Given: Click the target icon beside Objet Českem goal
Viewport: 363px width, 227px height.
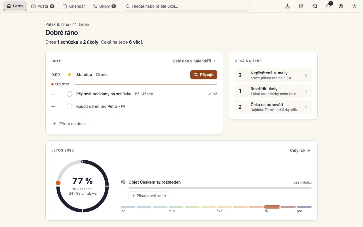Looking at the screenshot, I should pyautogui.click(x=123, y=182).
